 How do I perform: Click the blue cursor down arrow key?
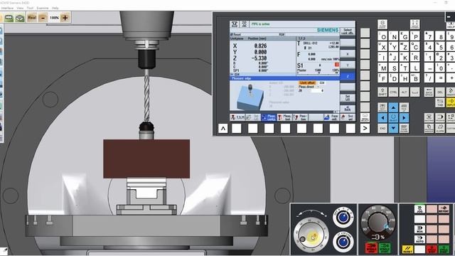click(393, 128)
